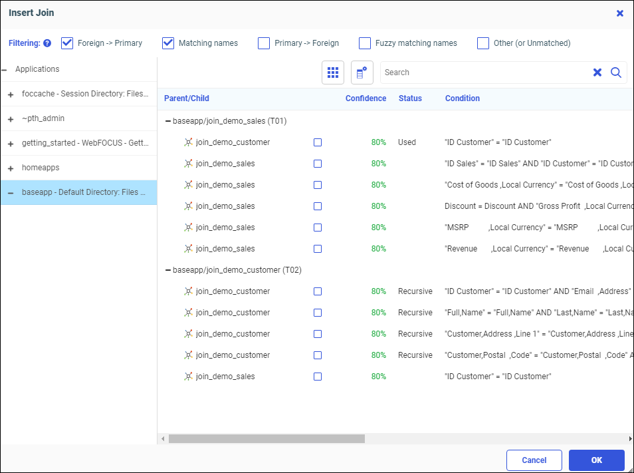634x473 pixels.
Task: Select the homeapps tree item
Action: point(41,168)
